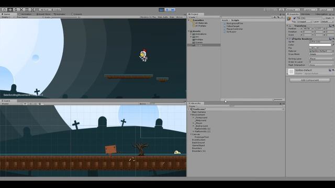Select the Hierarchy tab
The height and width of the screenshot is (188, 335).
pos(195,103)
